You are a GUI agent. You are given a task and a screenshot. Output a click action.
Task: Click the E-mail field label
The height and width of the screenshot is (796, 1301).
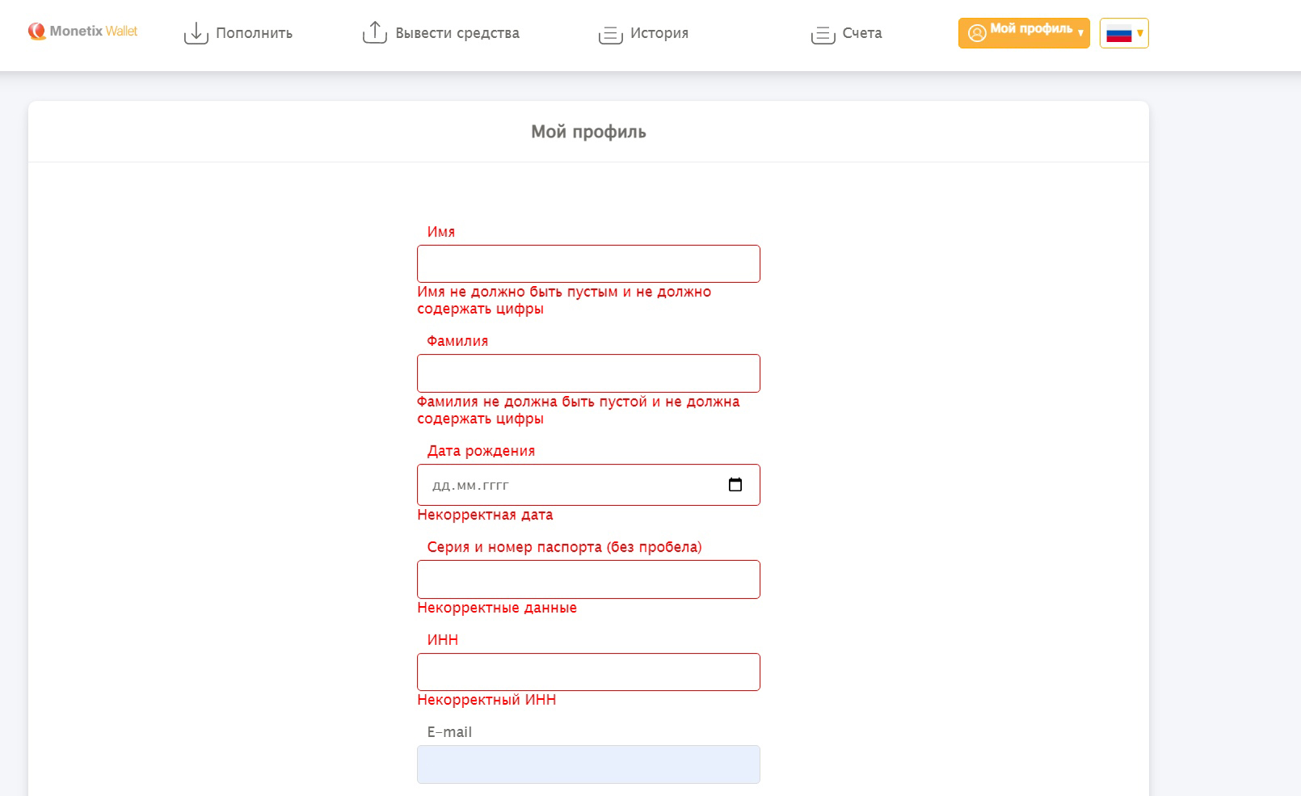(x=449, y=732)
